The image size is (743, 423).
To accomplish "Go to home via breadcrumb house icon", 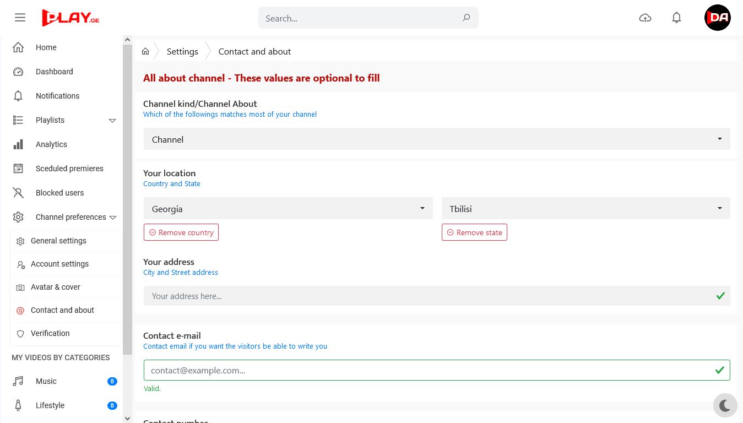I will [145, 51].
